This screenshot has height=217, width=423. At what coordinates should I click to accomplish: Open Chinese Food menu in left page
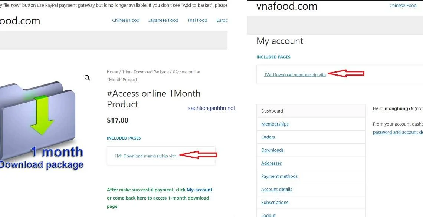coord(126,20)
